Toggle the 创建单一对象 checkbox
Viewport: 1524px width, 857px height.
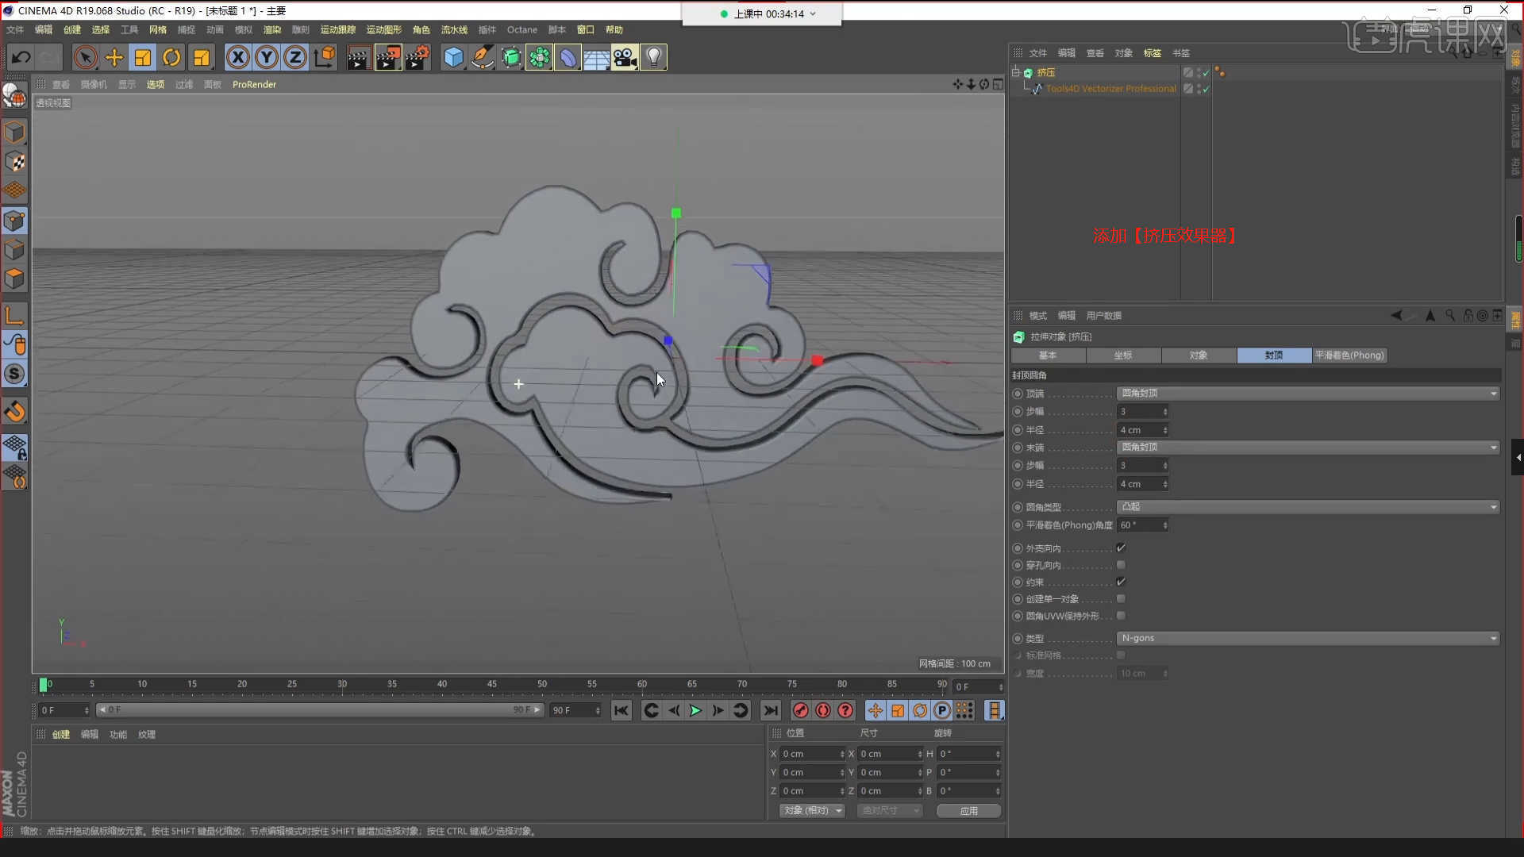(1121, 599)
